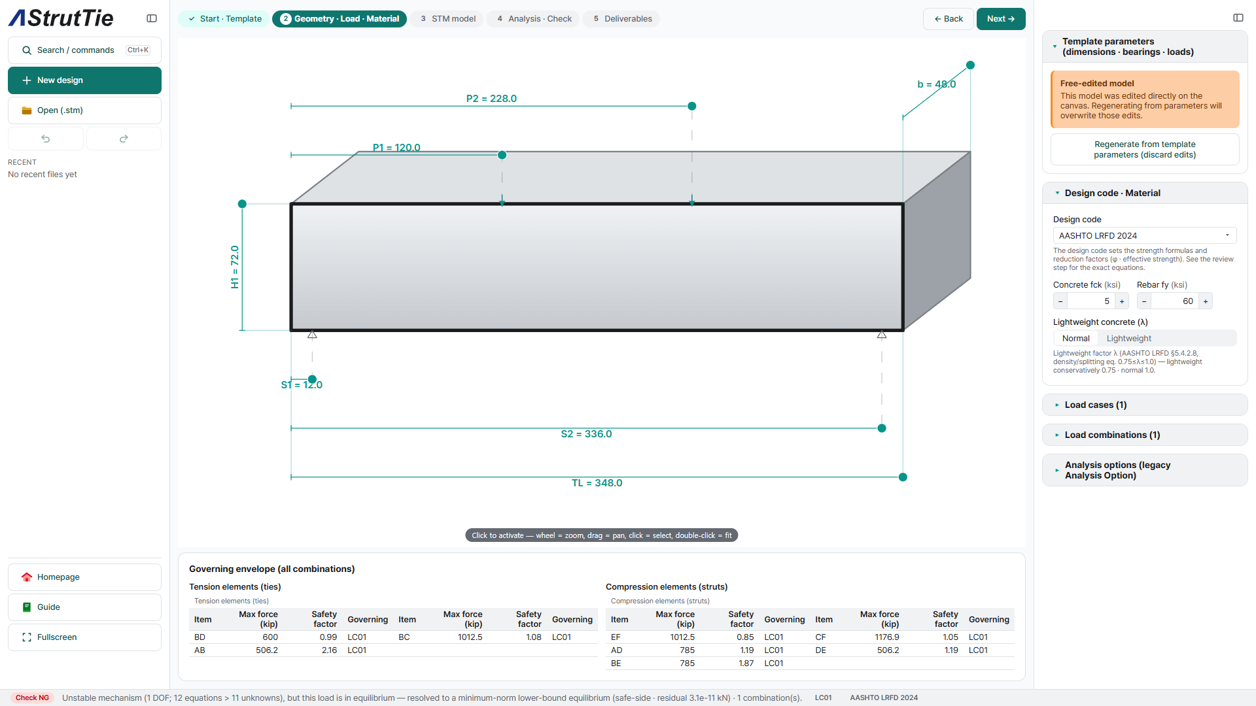Select the P2 = 228.0 dimension handle

pyautogui.click(x=692, y=106)
